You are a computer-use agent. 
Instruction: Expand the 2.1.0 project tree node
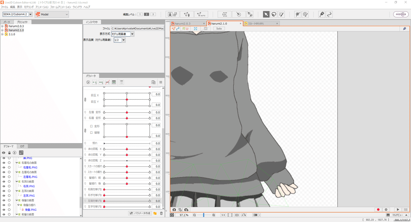pyautogui.click(x=2, y=34)
